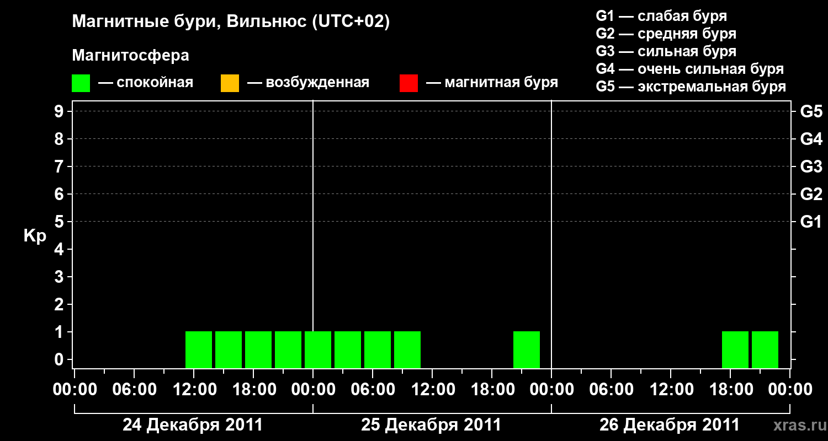
Task: Click the green 'спокойная' legend swatch
Action: 81,83
